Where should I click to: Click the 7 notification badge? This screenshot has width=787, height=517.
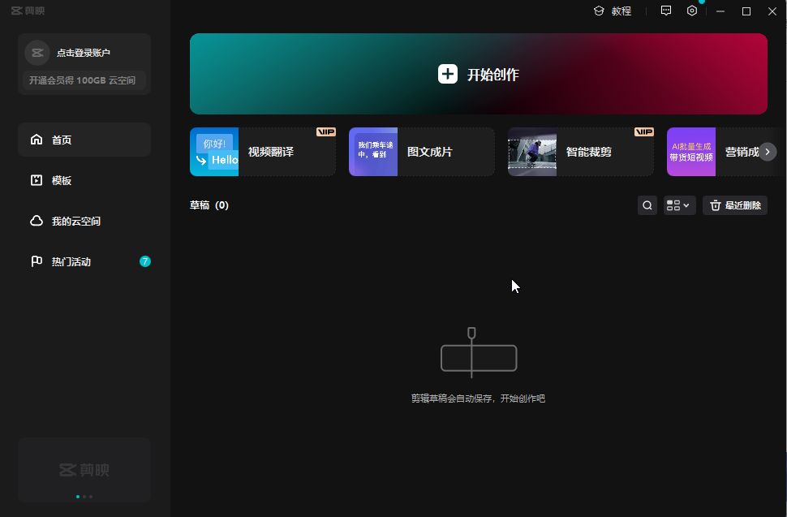click(x=145, y=261)
